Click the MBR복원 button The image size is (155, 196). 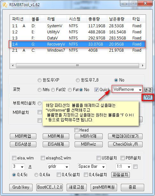tap(56, 136)
